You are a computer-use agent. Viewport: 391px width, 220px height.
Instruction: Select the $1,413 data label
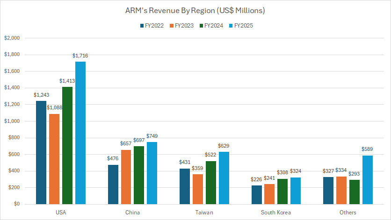tap(67, 81)
